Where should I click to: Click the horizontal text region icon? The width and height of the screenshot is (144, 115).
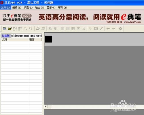(x=62, y=29)
